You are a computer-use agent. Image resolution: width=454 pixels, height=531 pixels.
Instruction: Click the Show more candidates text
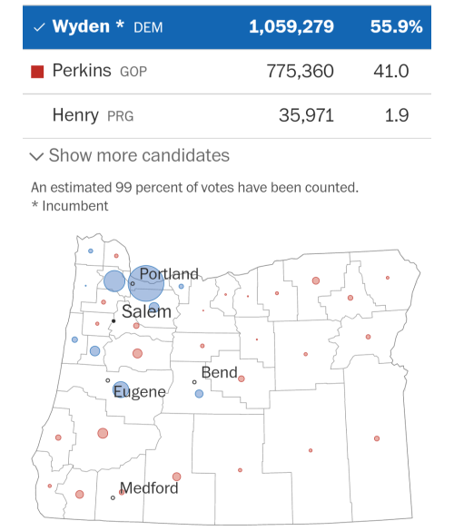[x=139, y=155]
